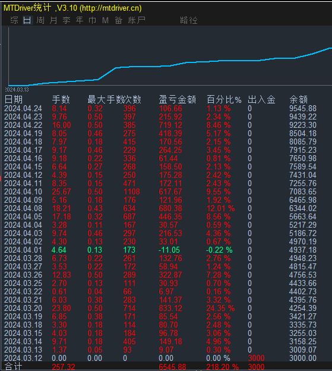
Task: Click the green percentage -0.22 %
Action: tap(219, 250)
